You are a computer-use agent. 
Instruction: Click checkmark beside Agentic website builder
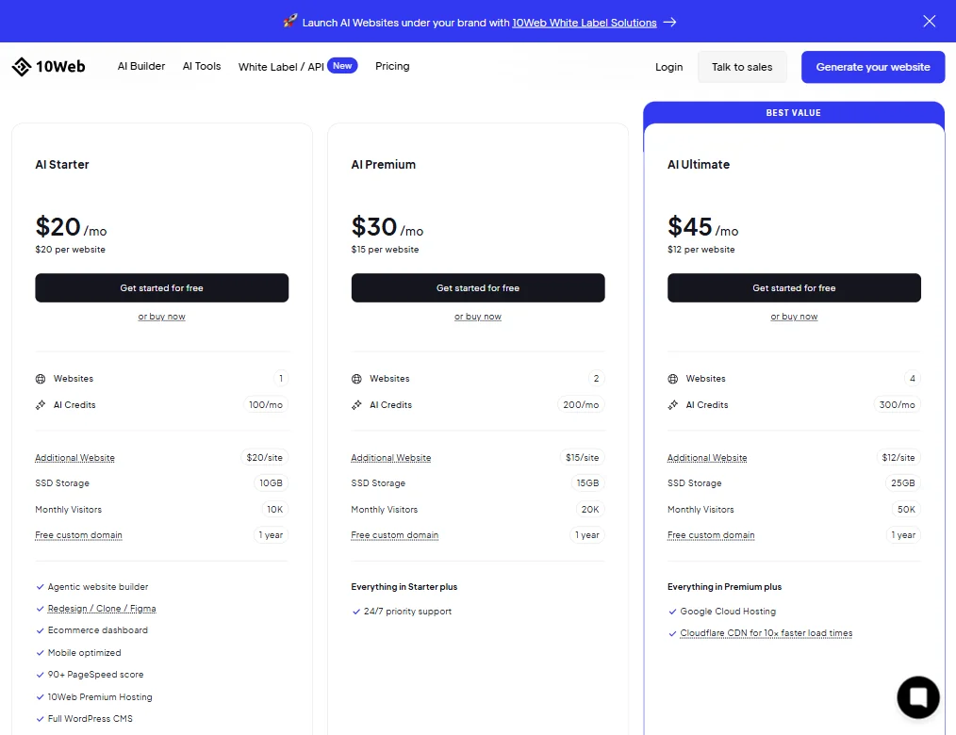pos(41,587)
